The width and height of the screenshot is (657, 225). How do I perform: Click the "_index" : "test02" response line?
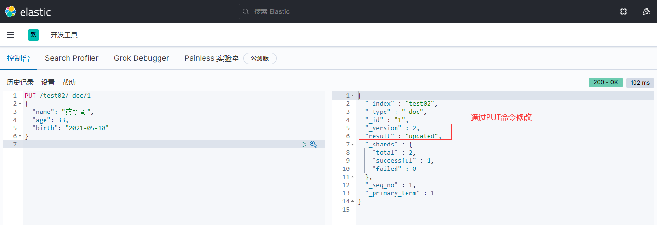[x=401, y=103]
